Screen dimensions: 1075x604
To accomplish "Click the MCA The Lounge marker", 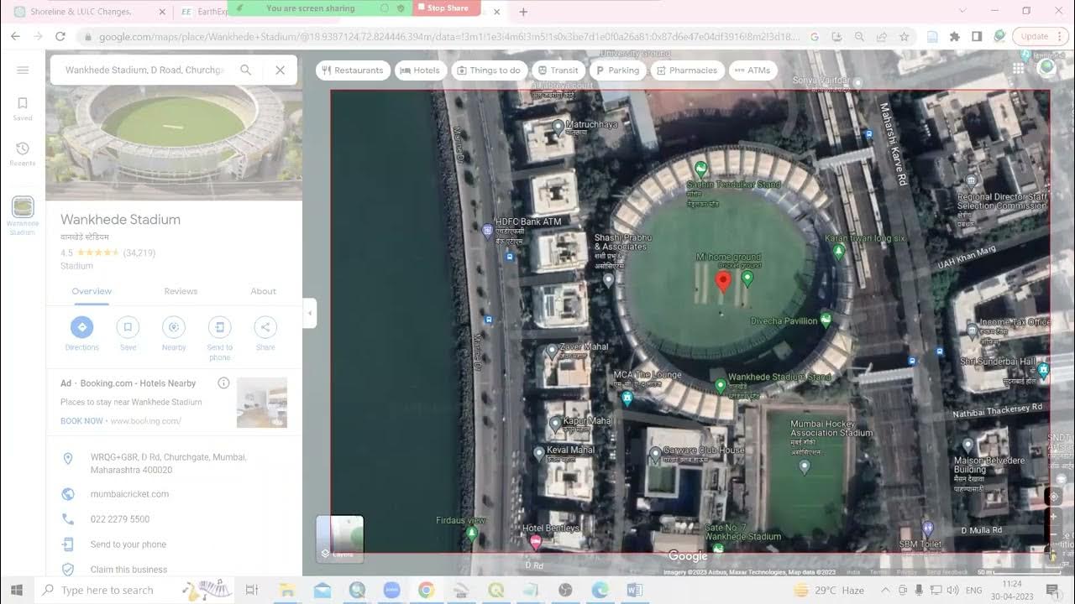I will click(x=627, y=398).
